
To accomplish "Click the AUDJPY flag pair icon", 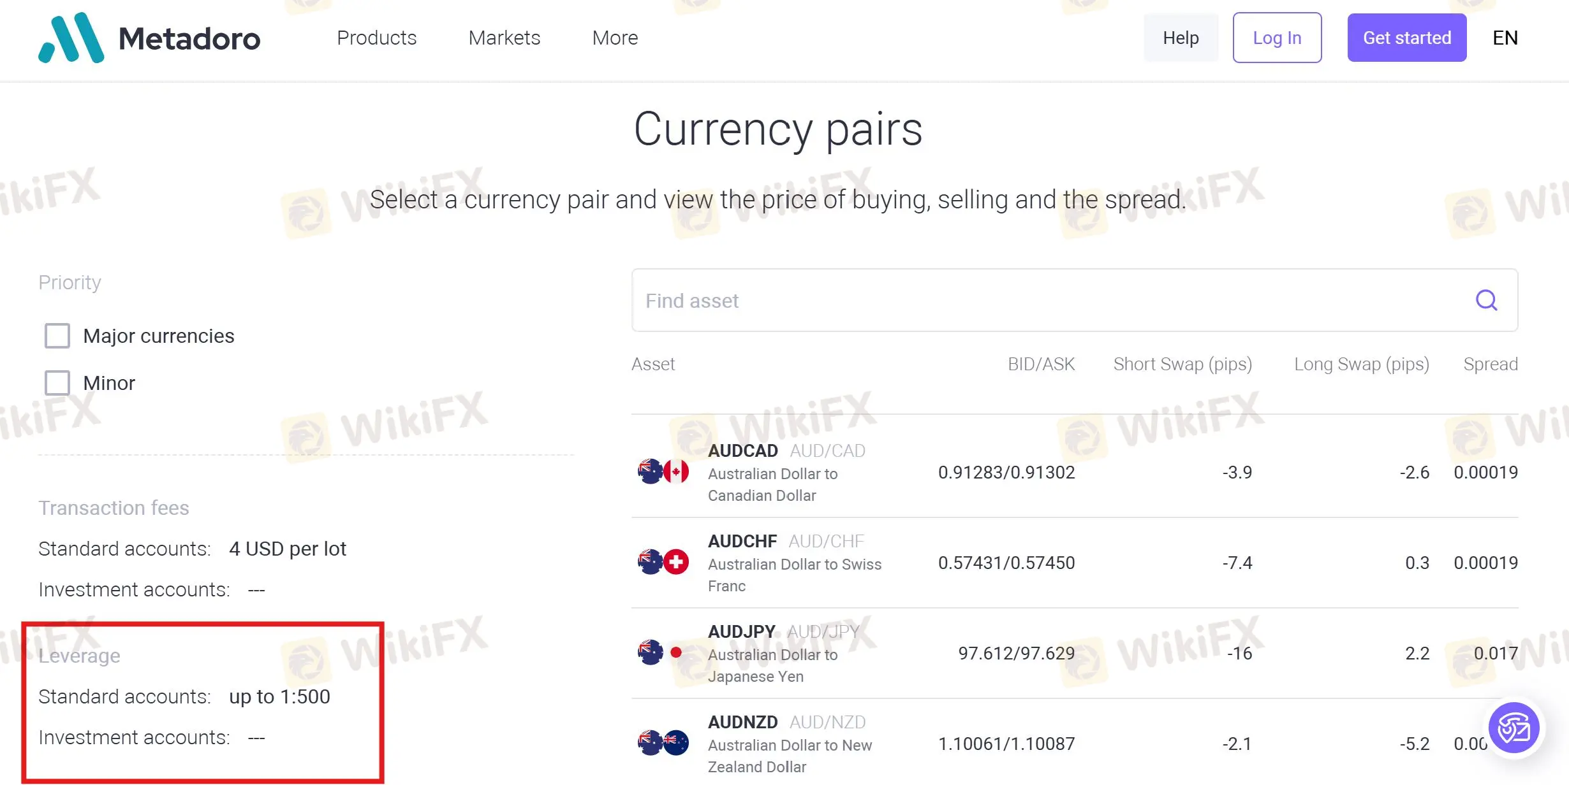I will coord(663,652).
